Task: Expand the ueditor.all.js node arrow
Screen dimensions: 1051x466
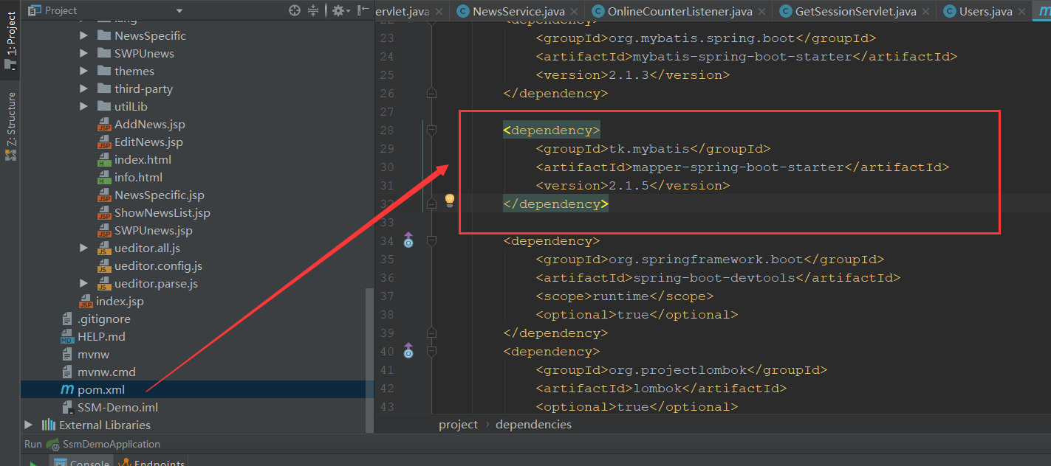Action: click(84, 248)
